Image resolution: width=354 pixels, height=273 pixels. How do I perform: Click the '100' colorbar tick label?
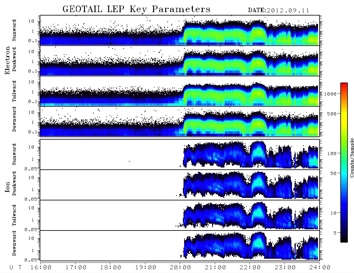(332, 154)
